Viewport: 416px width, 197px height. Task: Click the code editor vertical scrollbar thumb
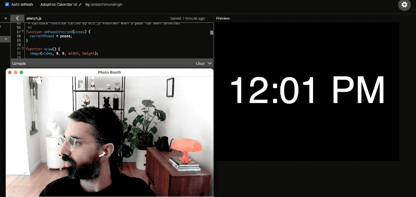pos(212,33)
